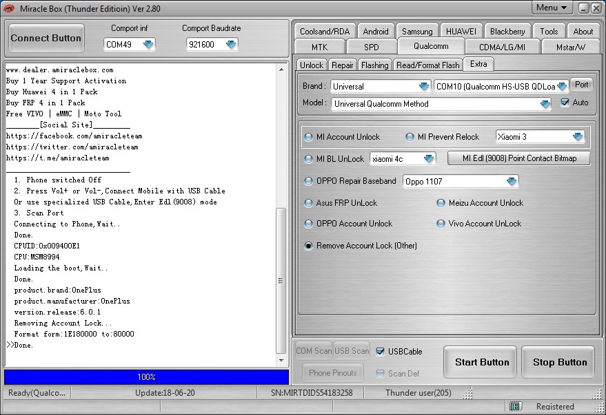
Task: Open the Qualcomm tab
Action: (x=431, y=46)
